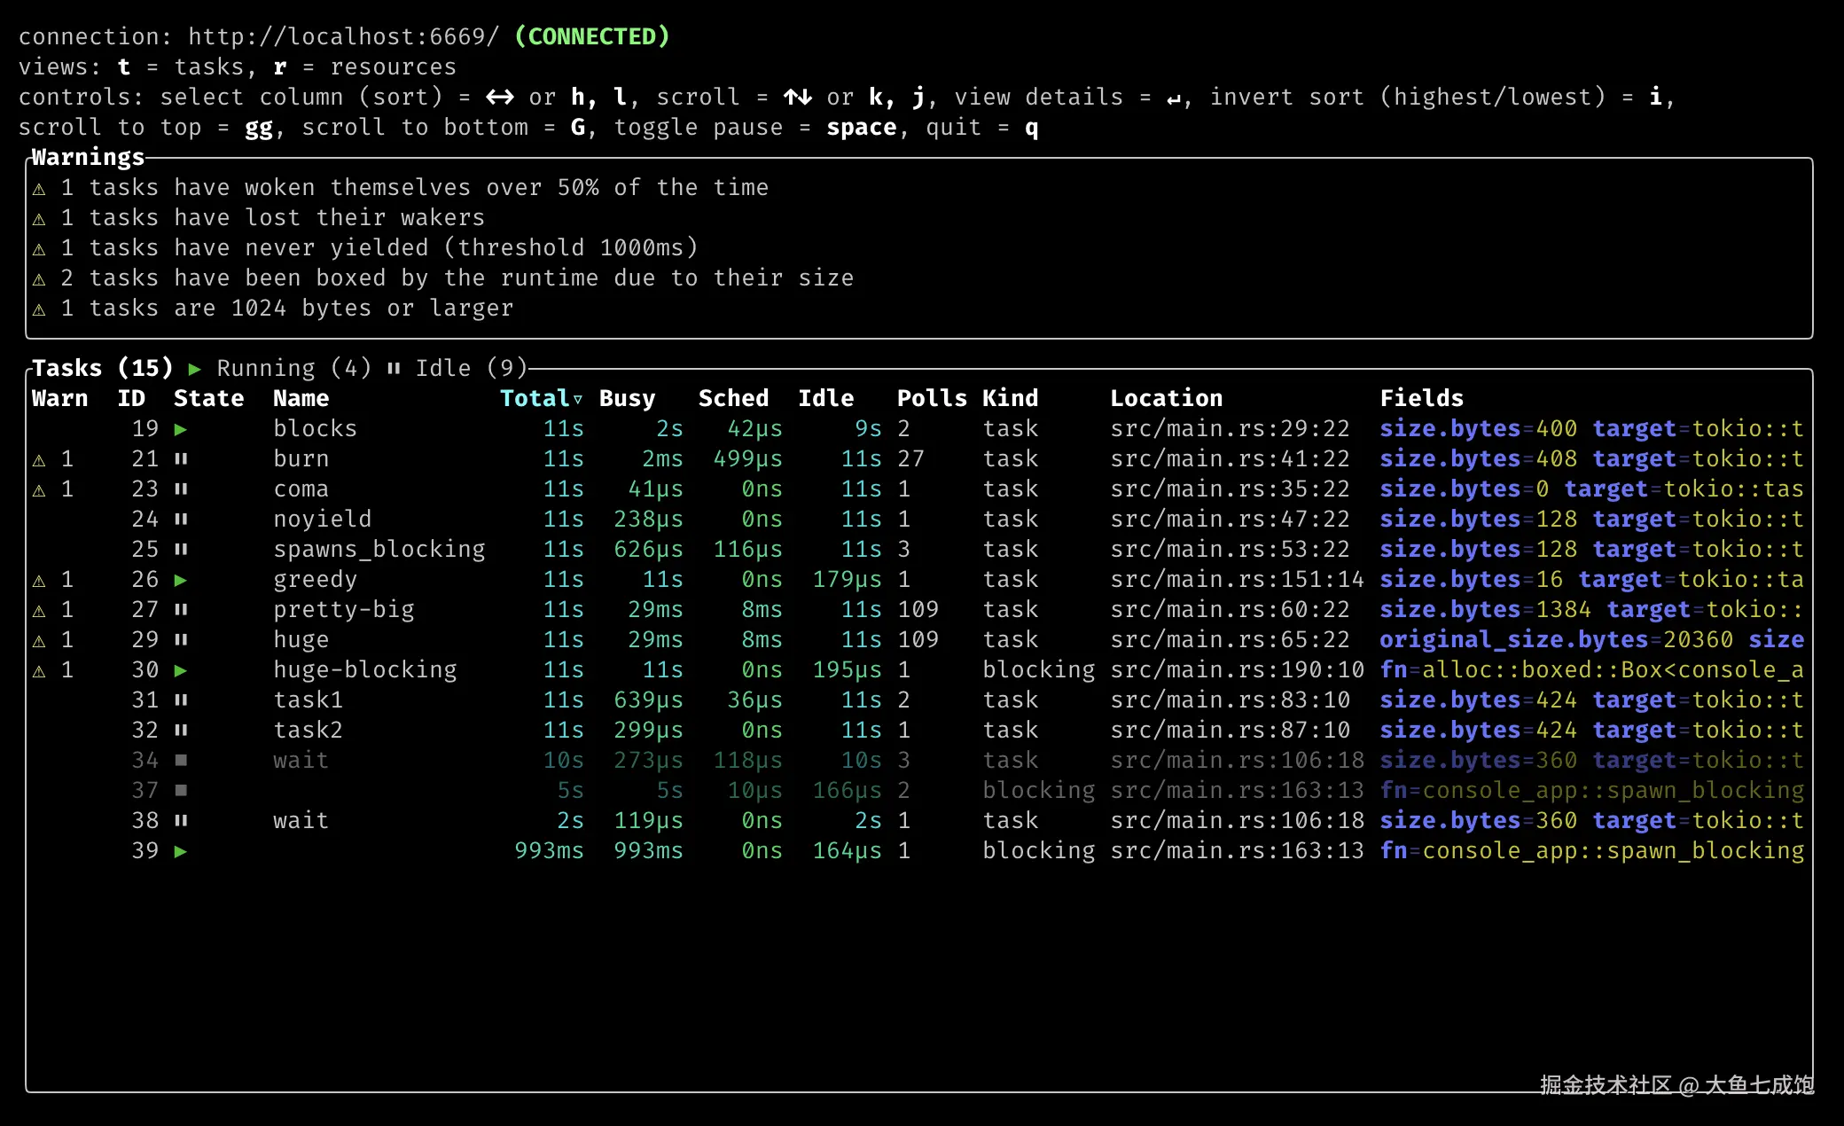Click the running indicator next to "greedy"
Viewport: 1844px width, 1126px height.
182,579
